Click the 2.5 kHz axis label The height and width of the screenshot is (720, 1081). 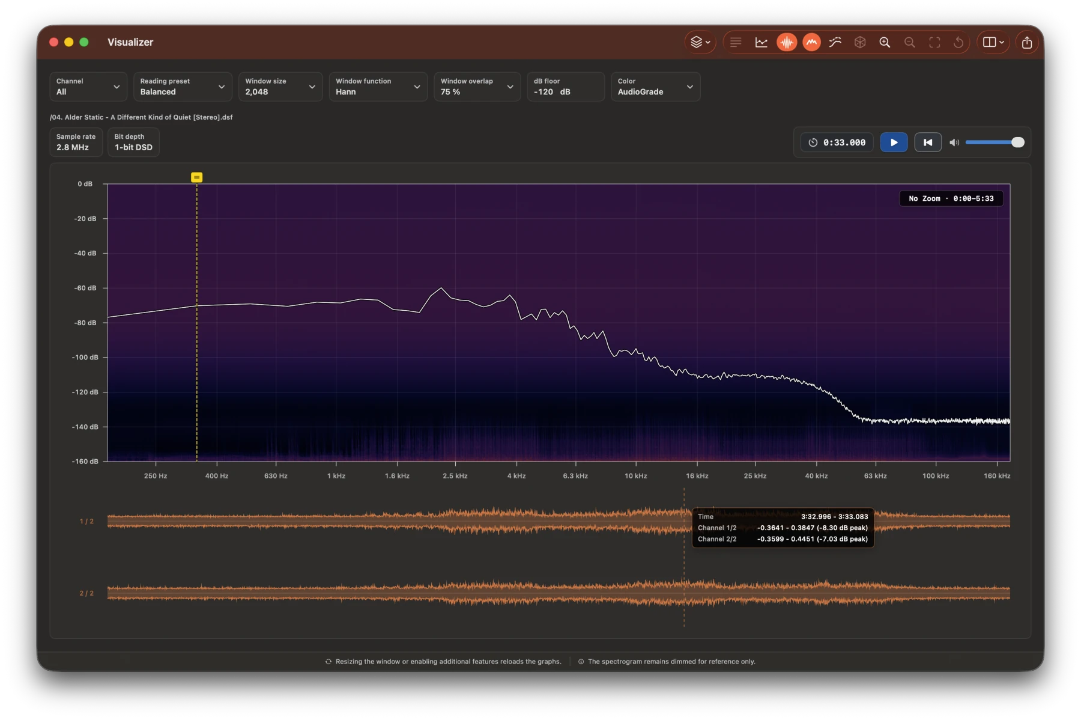455,476
